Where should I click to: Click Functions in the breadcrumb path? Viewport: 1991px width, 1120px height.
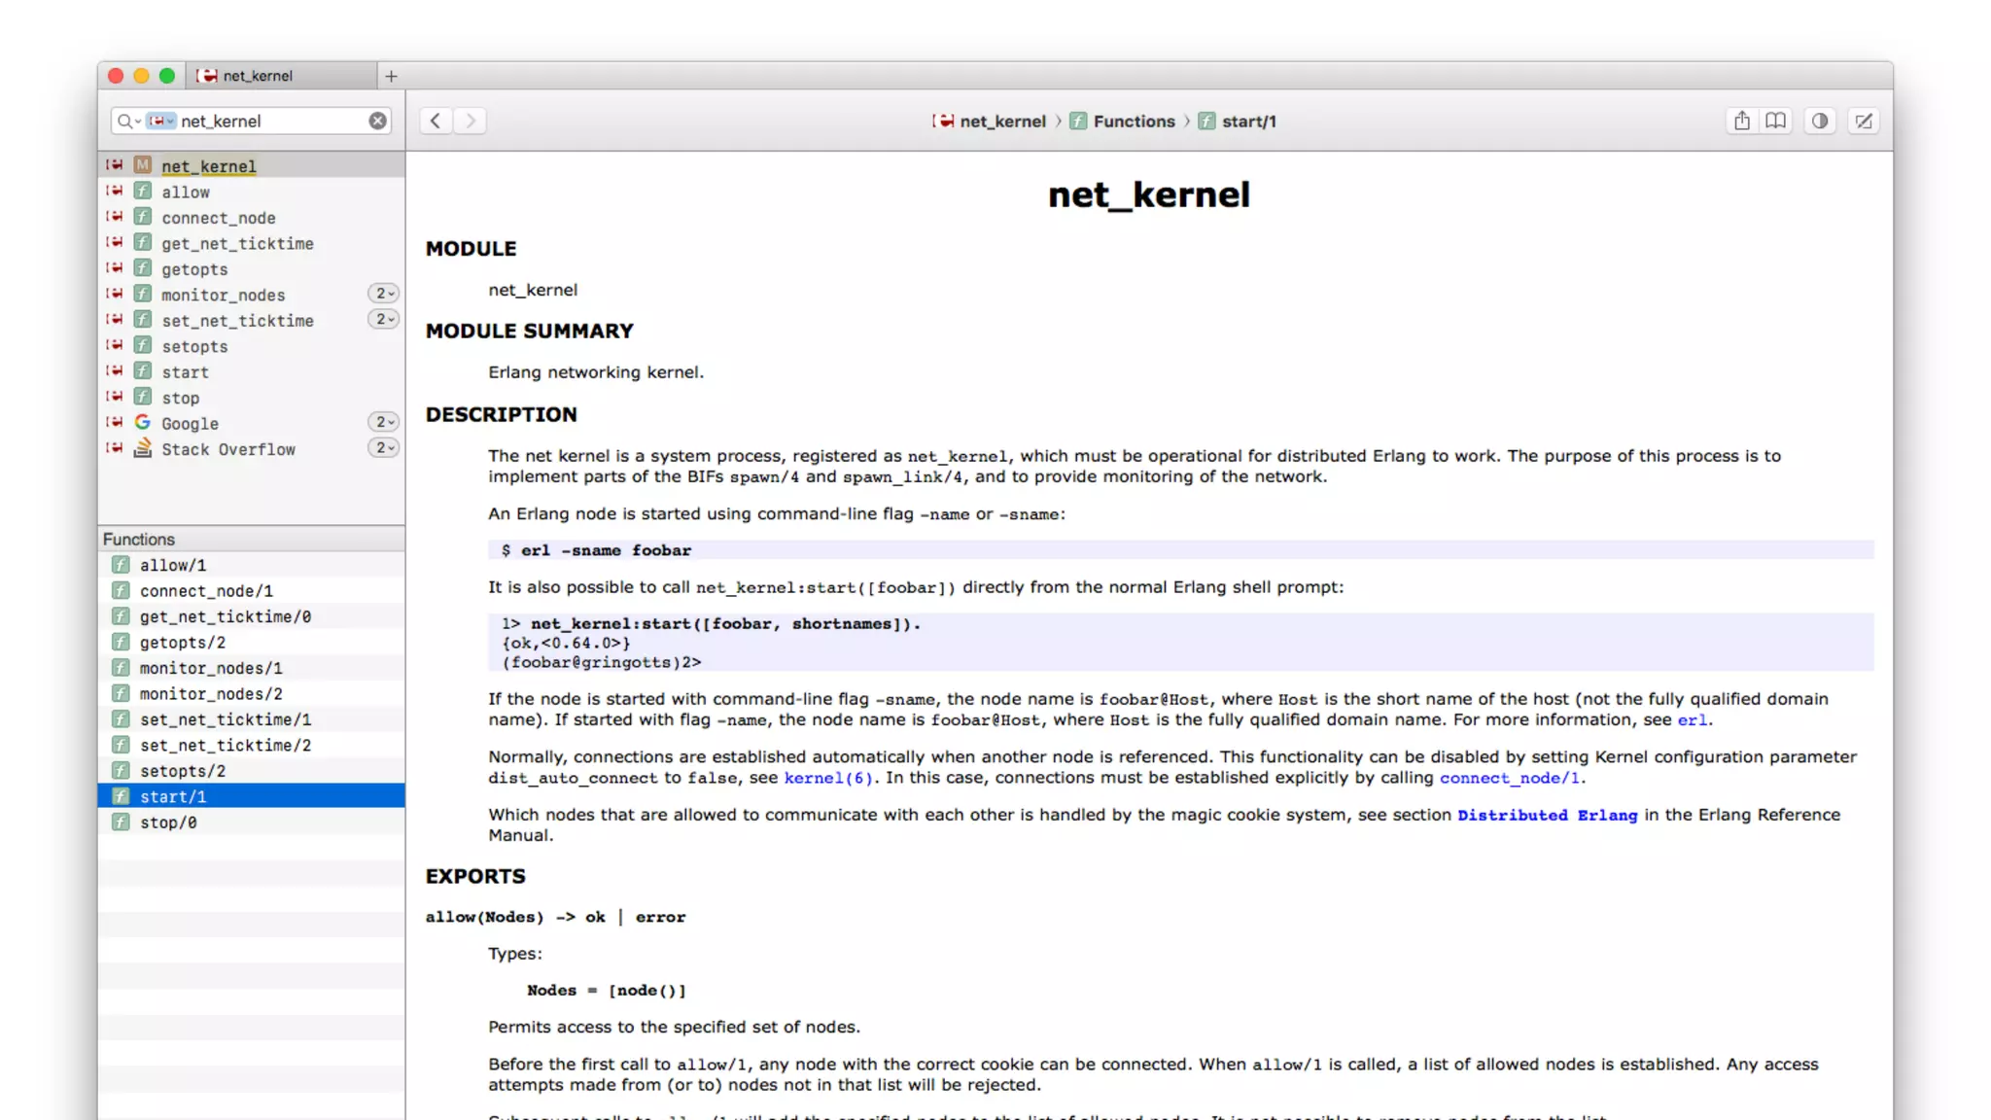[1133, 121]
